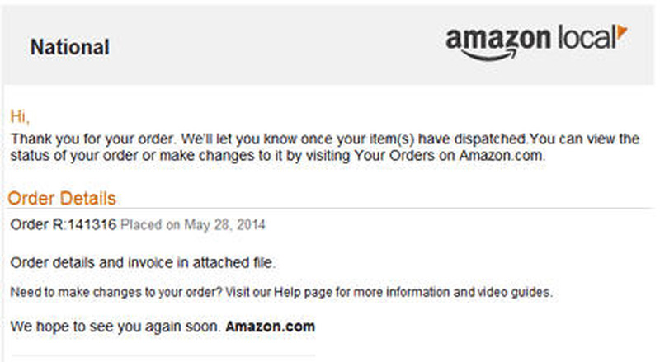Click the "Placed on May 28, 2014" date

pyautogui.click(x=194, y=224)
